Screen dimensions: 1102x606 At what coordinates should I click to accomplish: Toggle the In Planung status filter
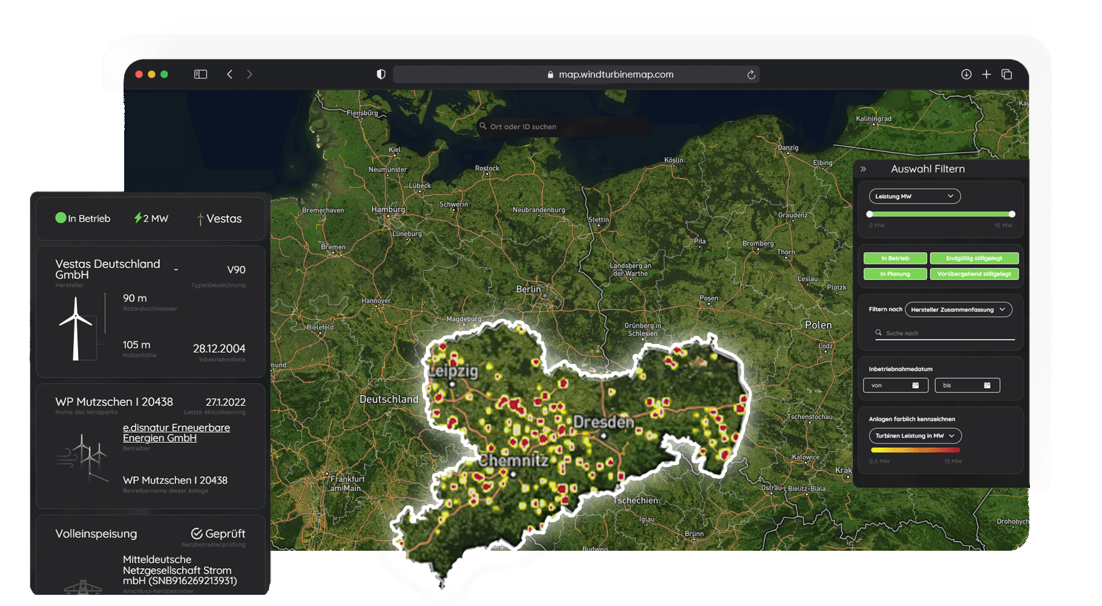coord(895,274)
